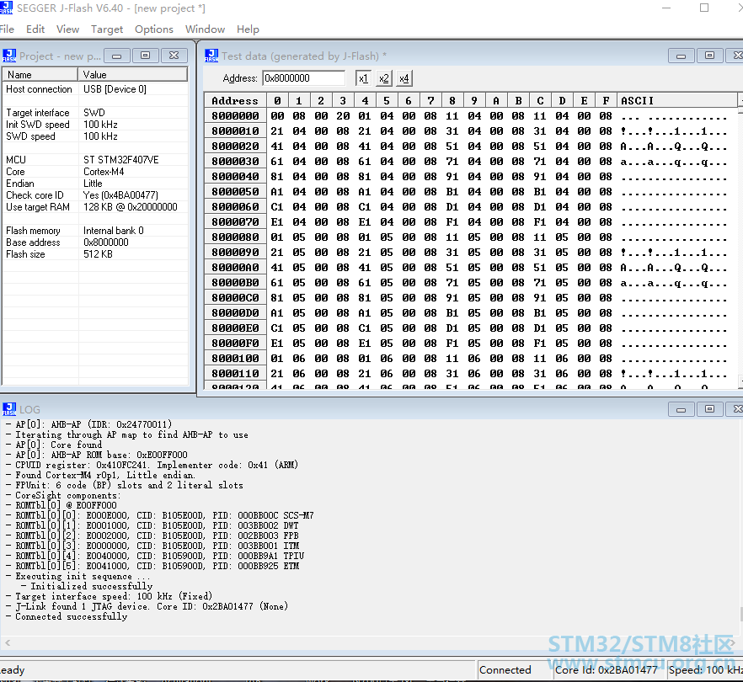Click the 'Found Cortex-M4 r0p1' log line
The width and height of the screenshot is (743, 682).
tap(100, 475)
